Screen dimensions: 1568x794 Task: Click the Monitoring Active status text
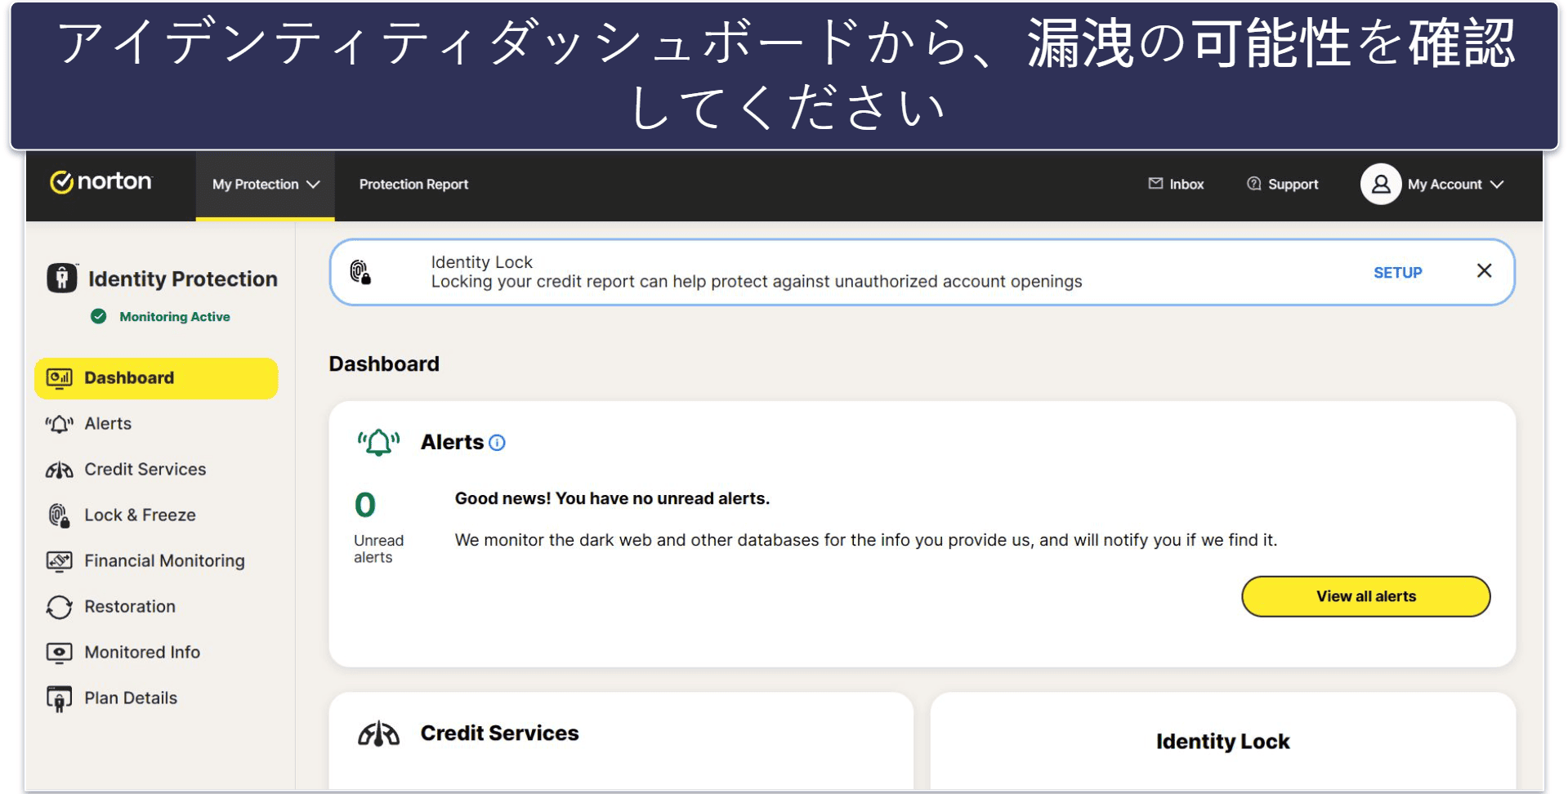[175, 317]
